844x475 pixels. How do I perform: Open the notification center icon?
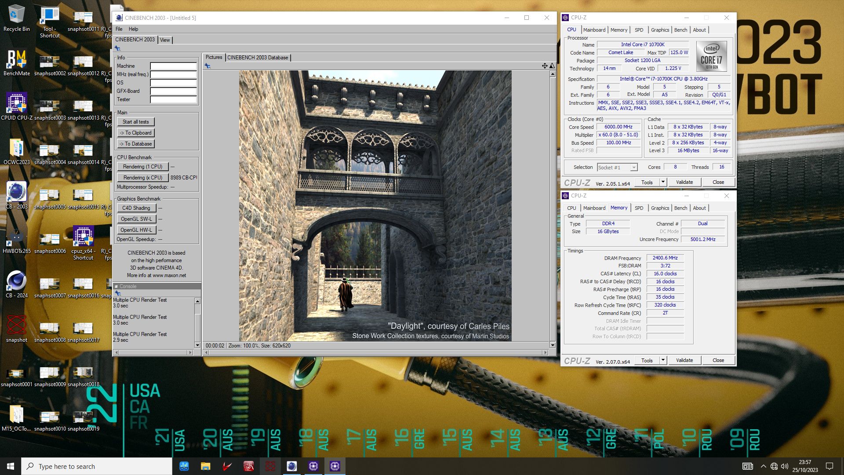coord(829,466)
